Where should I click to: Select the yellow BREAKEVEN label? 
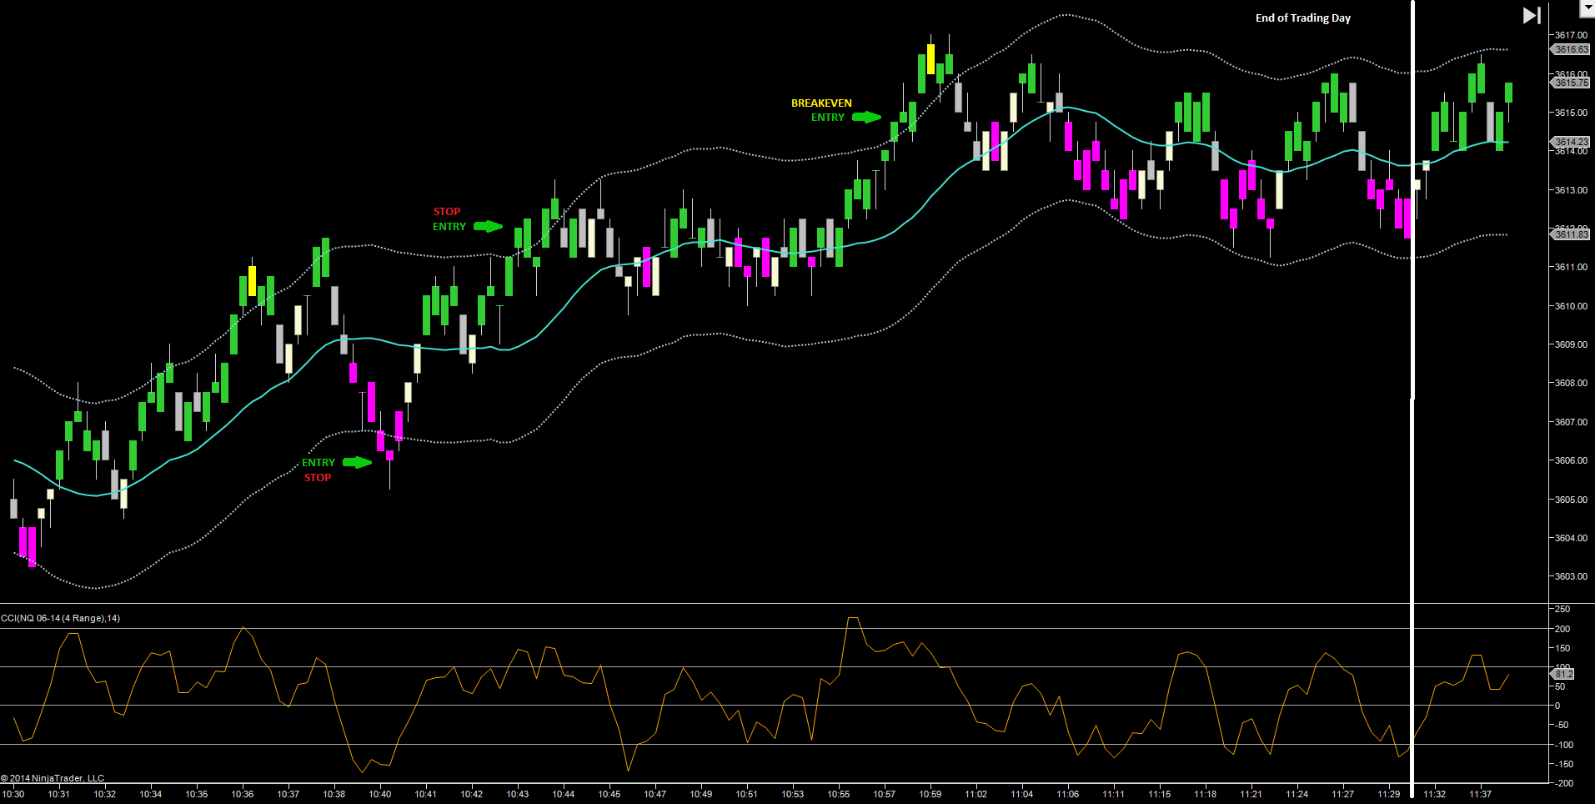(x=821, y=103)
